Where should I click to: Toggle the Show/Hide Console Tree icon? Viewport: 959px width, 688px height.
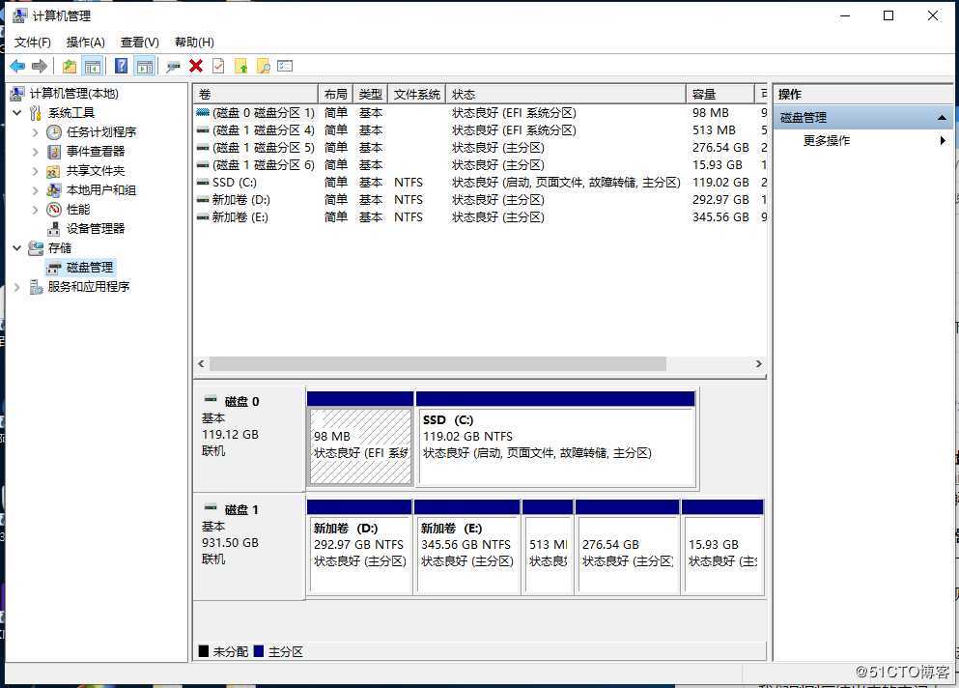pos(93,66)
